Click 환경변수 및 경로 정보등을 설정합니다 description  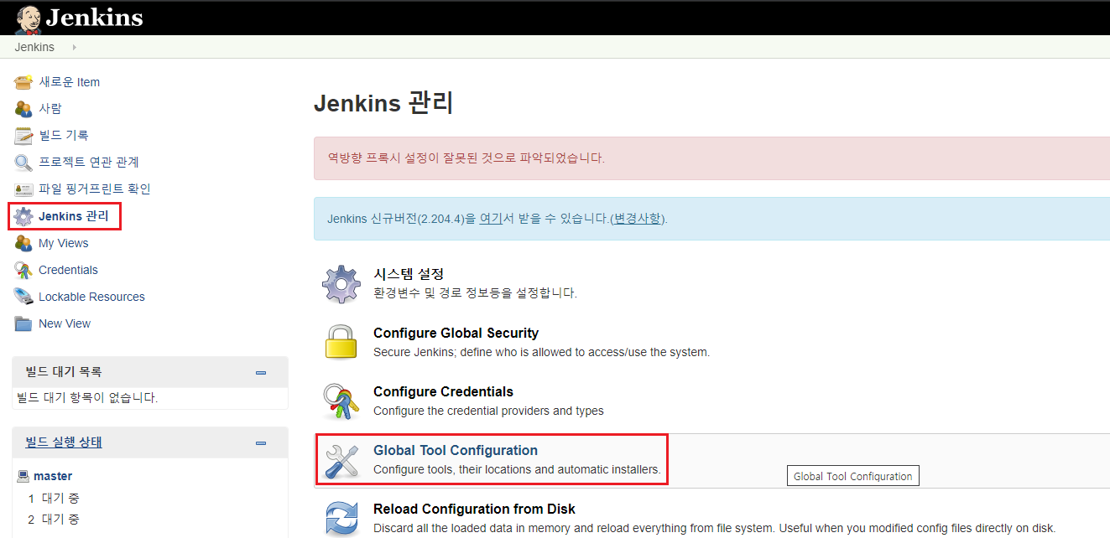[x=475, y=293]
